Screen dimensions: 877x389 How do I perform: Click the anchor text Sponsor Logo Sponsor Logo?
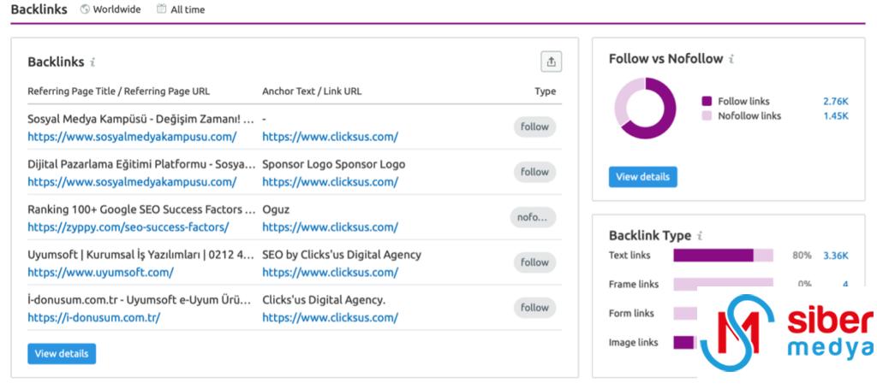coord(334,165)
